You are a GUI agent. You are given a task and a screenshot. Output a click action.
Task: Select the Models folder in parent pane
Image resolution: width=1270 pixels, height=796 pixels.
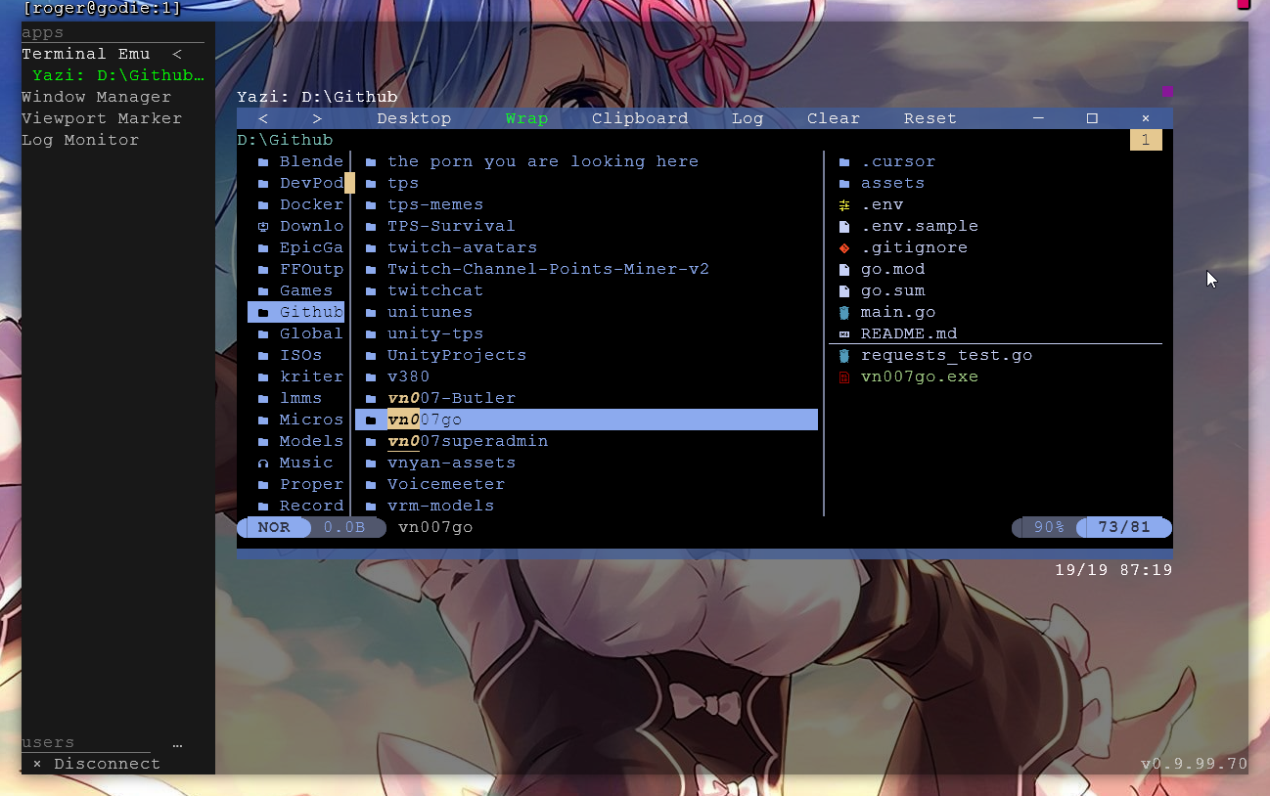pos(311,441)
